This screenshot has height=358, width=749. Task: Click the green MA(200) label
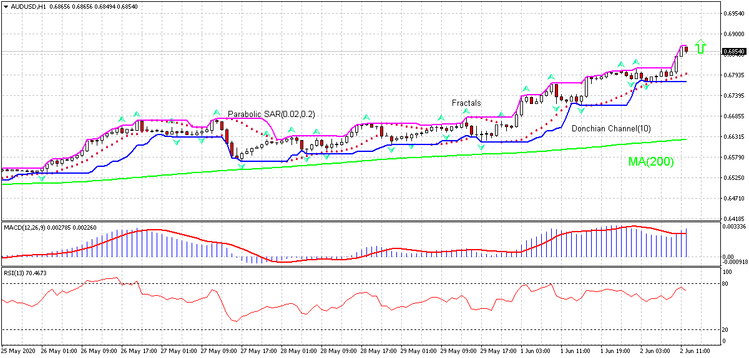click(651, 161)
